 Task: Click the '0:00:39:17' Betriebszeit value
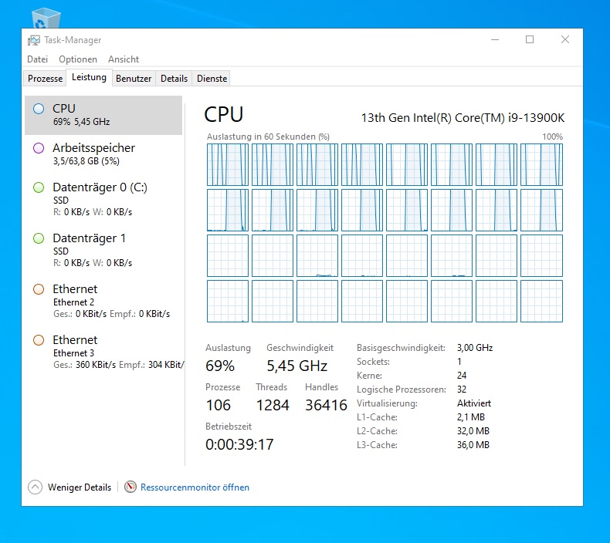tap(239, 444)
